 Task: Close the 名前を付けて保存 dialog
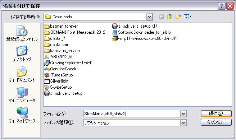click(230, 6)
